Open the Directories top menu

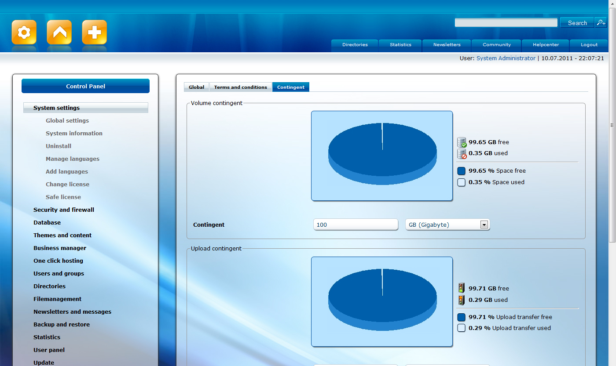[x=355, y=45]
